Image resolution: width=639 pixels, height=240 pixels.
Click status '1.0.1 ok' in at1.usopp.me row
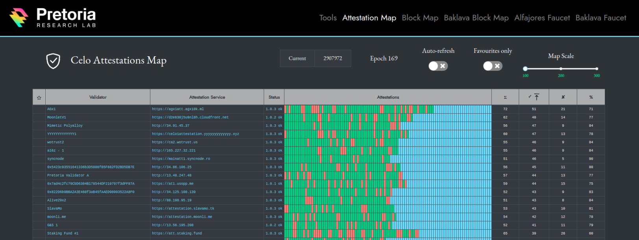274,183
